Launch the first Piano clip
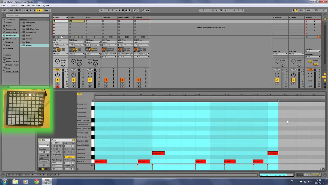Screen dimensions: 328x185 (x=70, y=21)
